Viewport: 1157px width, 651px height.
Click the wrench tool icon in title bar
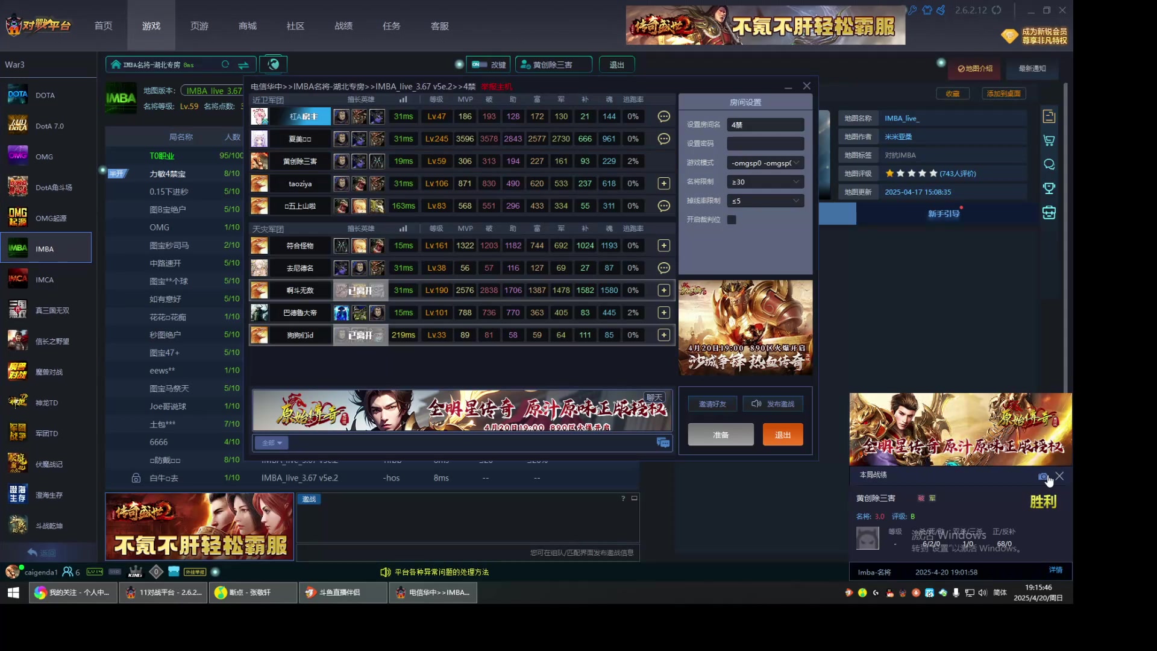(x=912, y=10)
